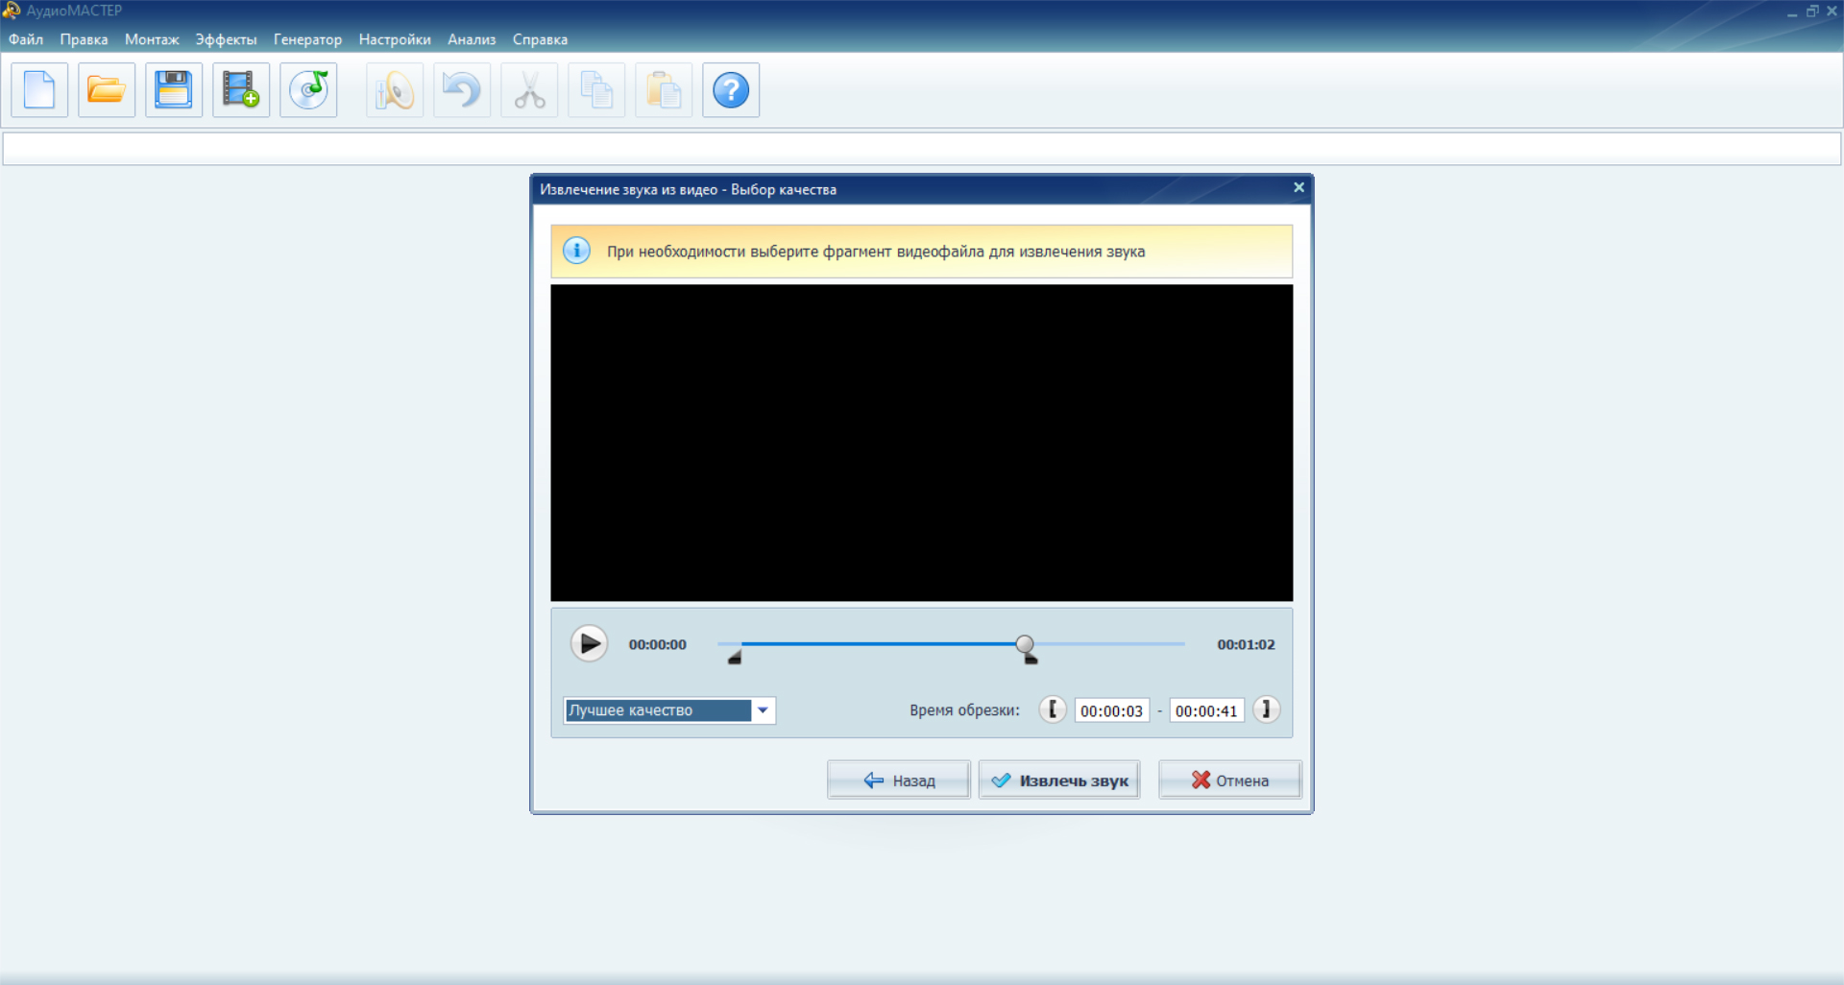Play the video preview
1844x985 pixels.
(589, 643)
